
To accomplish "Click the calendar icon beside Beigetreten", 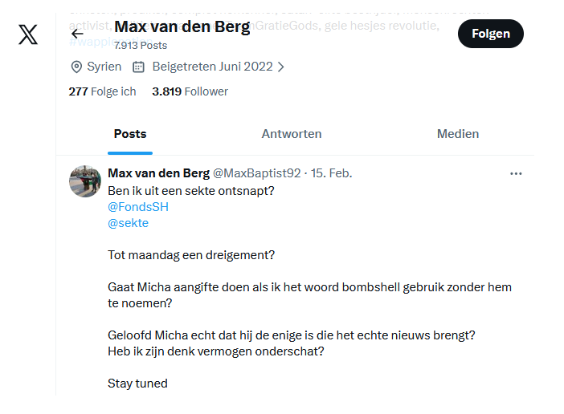I will click(x=138, y=67).
